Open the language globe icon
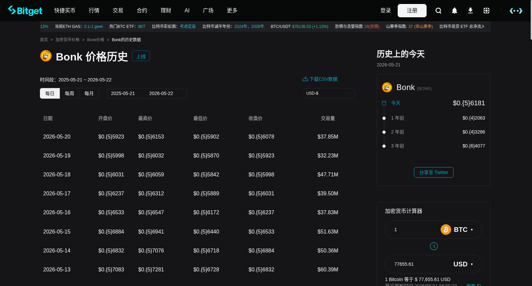Viewport: 532px width, 286px height. (486, 11)
